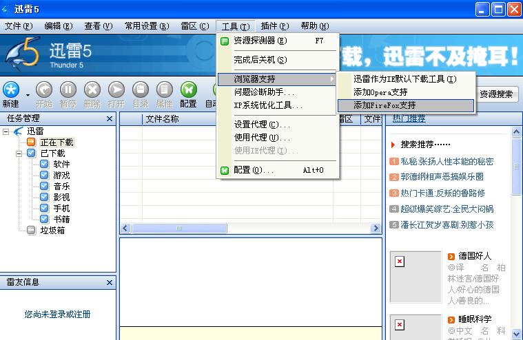
Task: Select 添加Opera支持 submenu item
Action: coord(406,92)
